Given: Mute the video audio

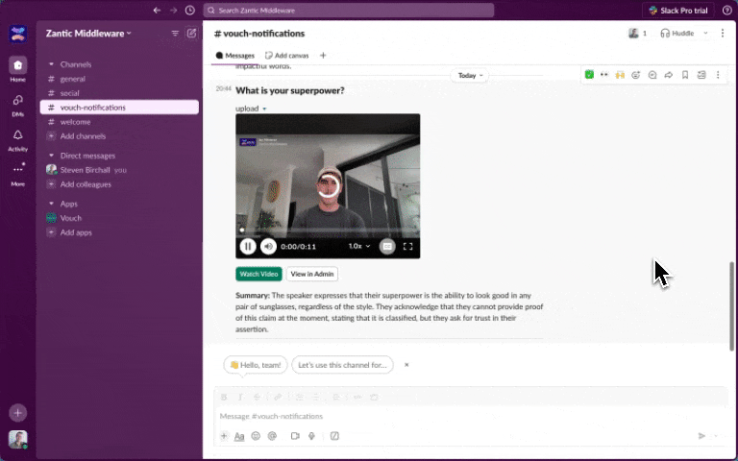Looking at the screenshot, I should coord(268,247).
